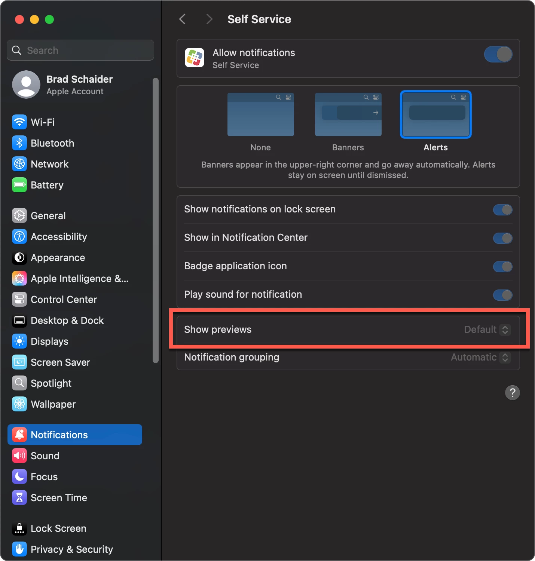
Task: Open General gear icon
Action: (x=19, y=215)
